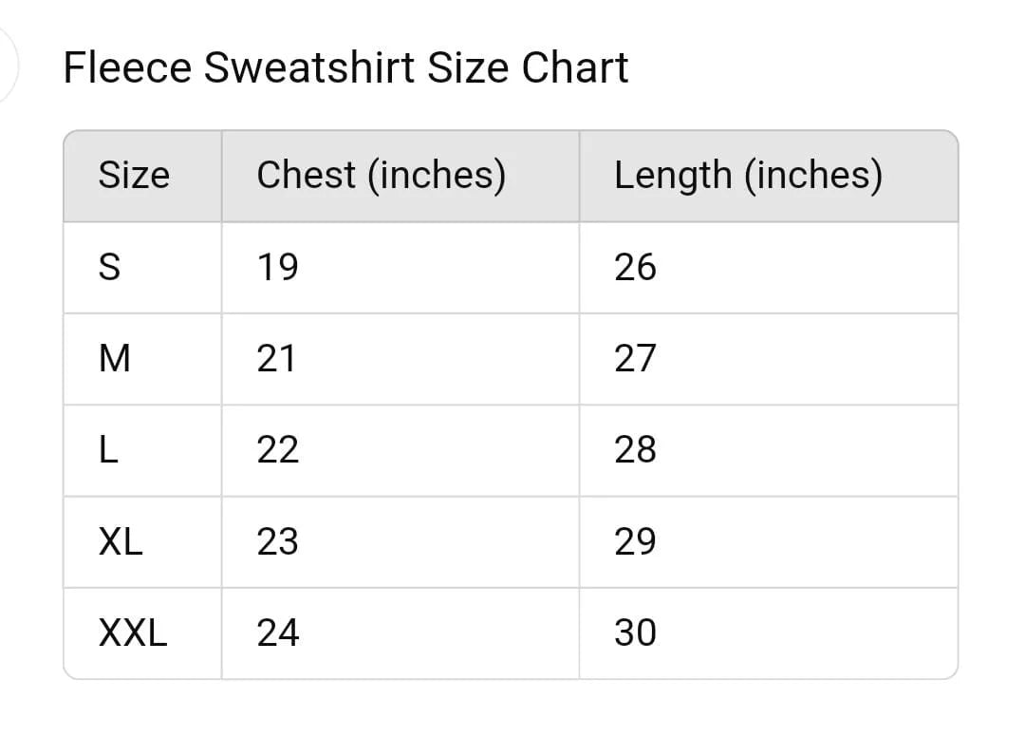Click the Fleece Sweatshirt Size Chart title

tap(345, 68)
